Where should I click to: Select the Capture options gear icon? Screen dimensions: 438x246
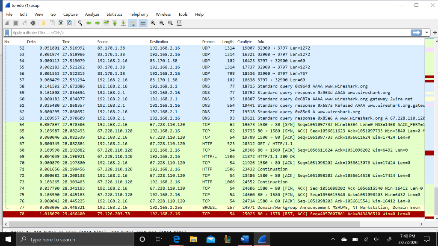click(x=33, y=23)
